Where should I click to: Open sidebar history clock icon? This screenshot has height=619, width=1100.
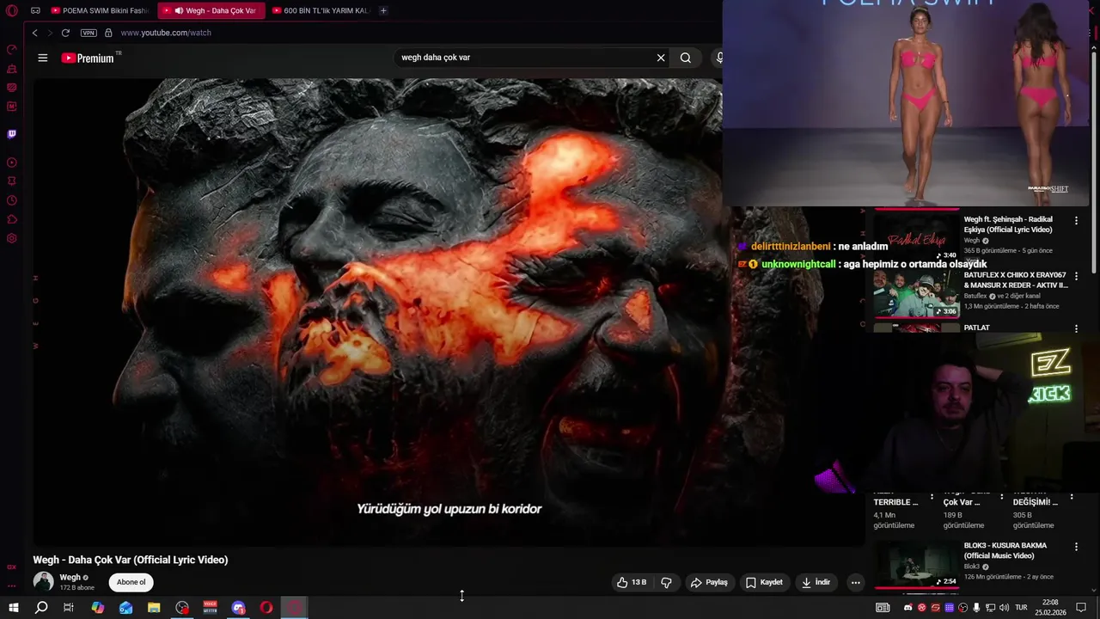[12, 200]
